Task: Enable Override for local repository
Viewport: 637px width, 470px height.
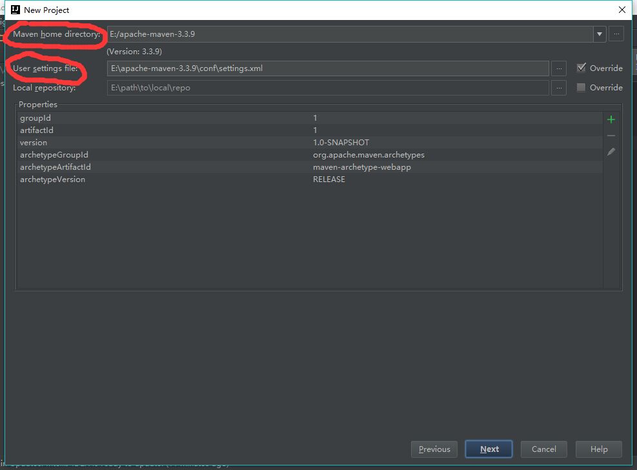Action: click(x=581, y=87)
